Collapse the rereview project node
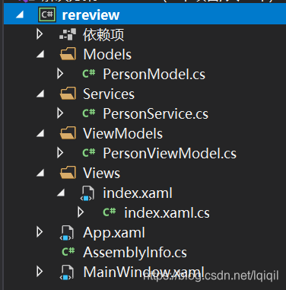The width and height of the screenshot is (286, 290). point(20,14)
